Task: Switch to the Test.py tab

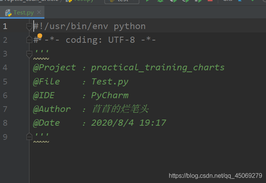Action: point(23,13)
